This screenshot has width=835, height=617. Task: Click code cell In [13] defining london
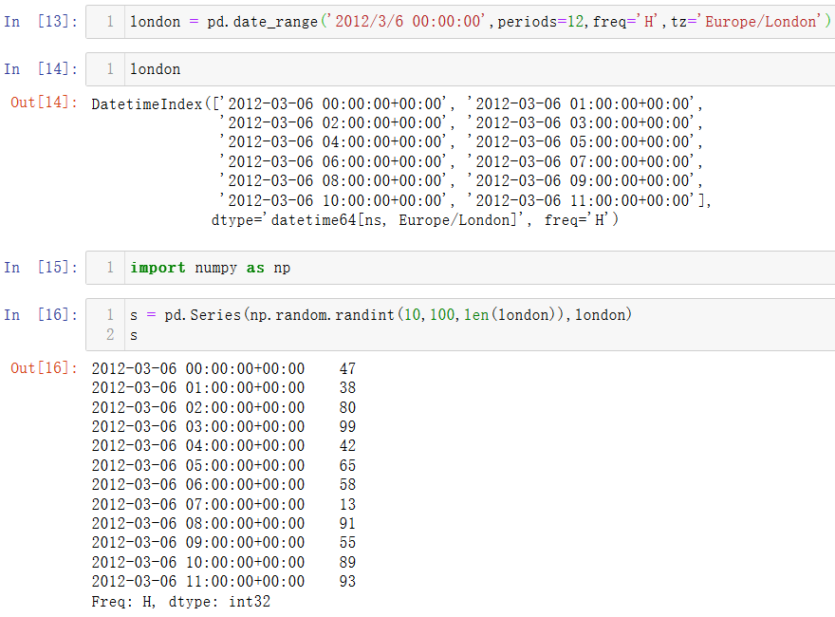[460, 22]
